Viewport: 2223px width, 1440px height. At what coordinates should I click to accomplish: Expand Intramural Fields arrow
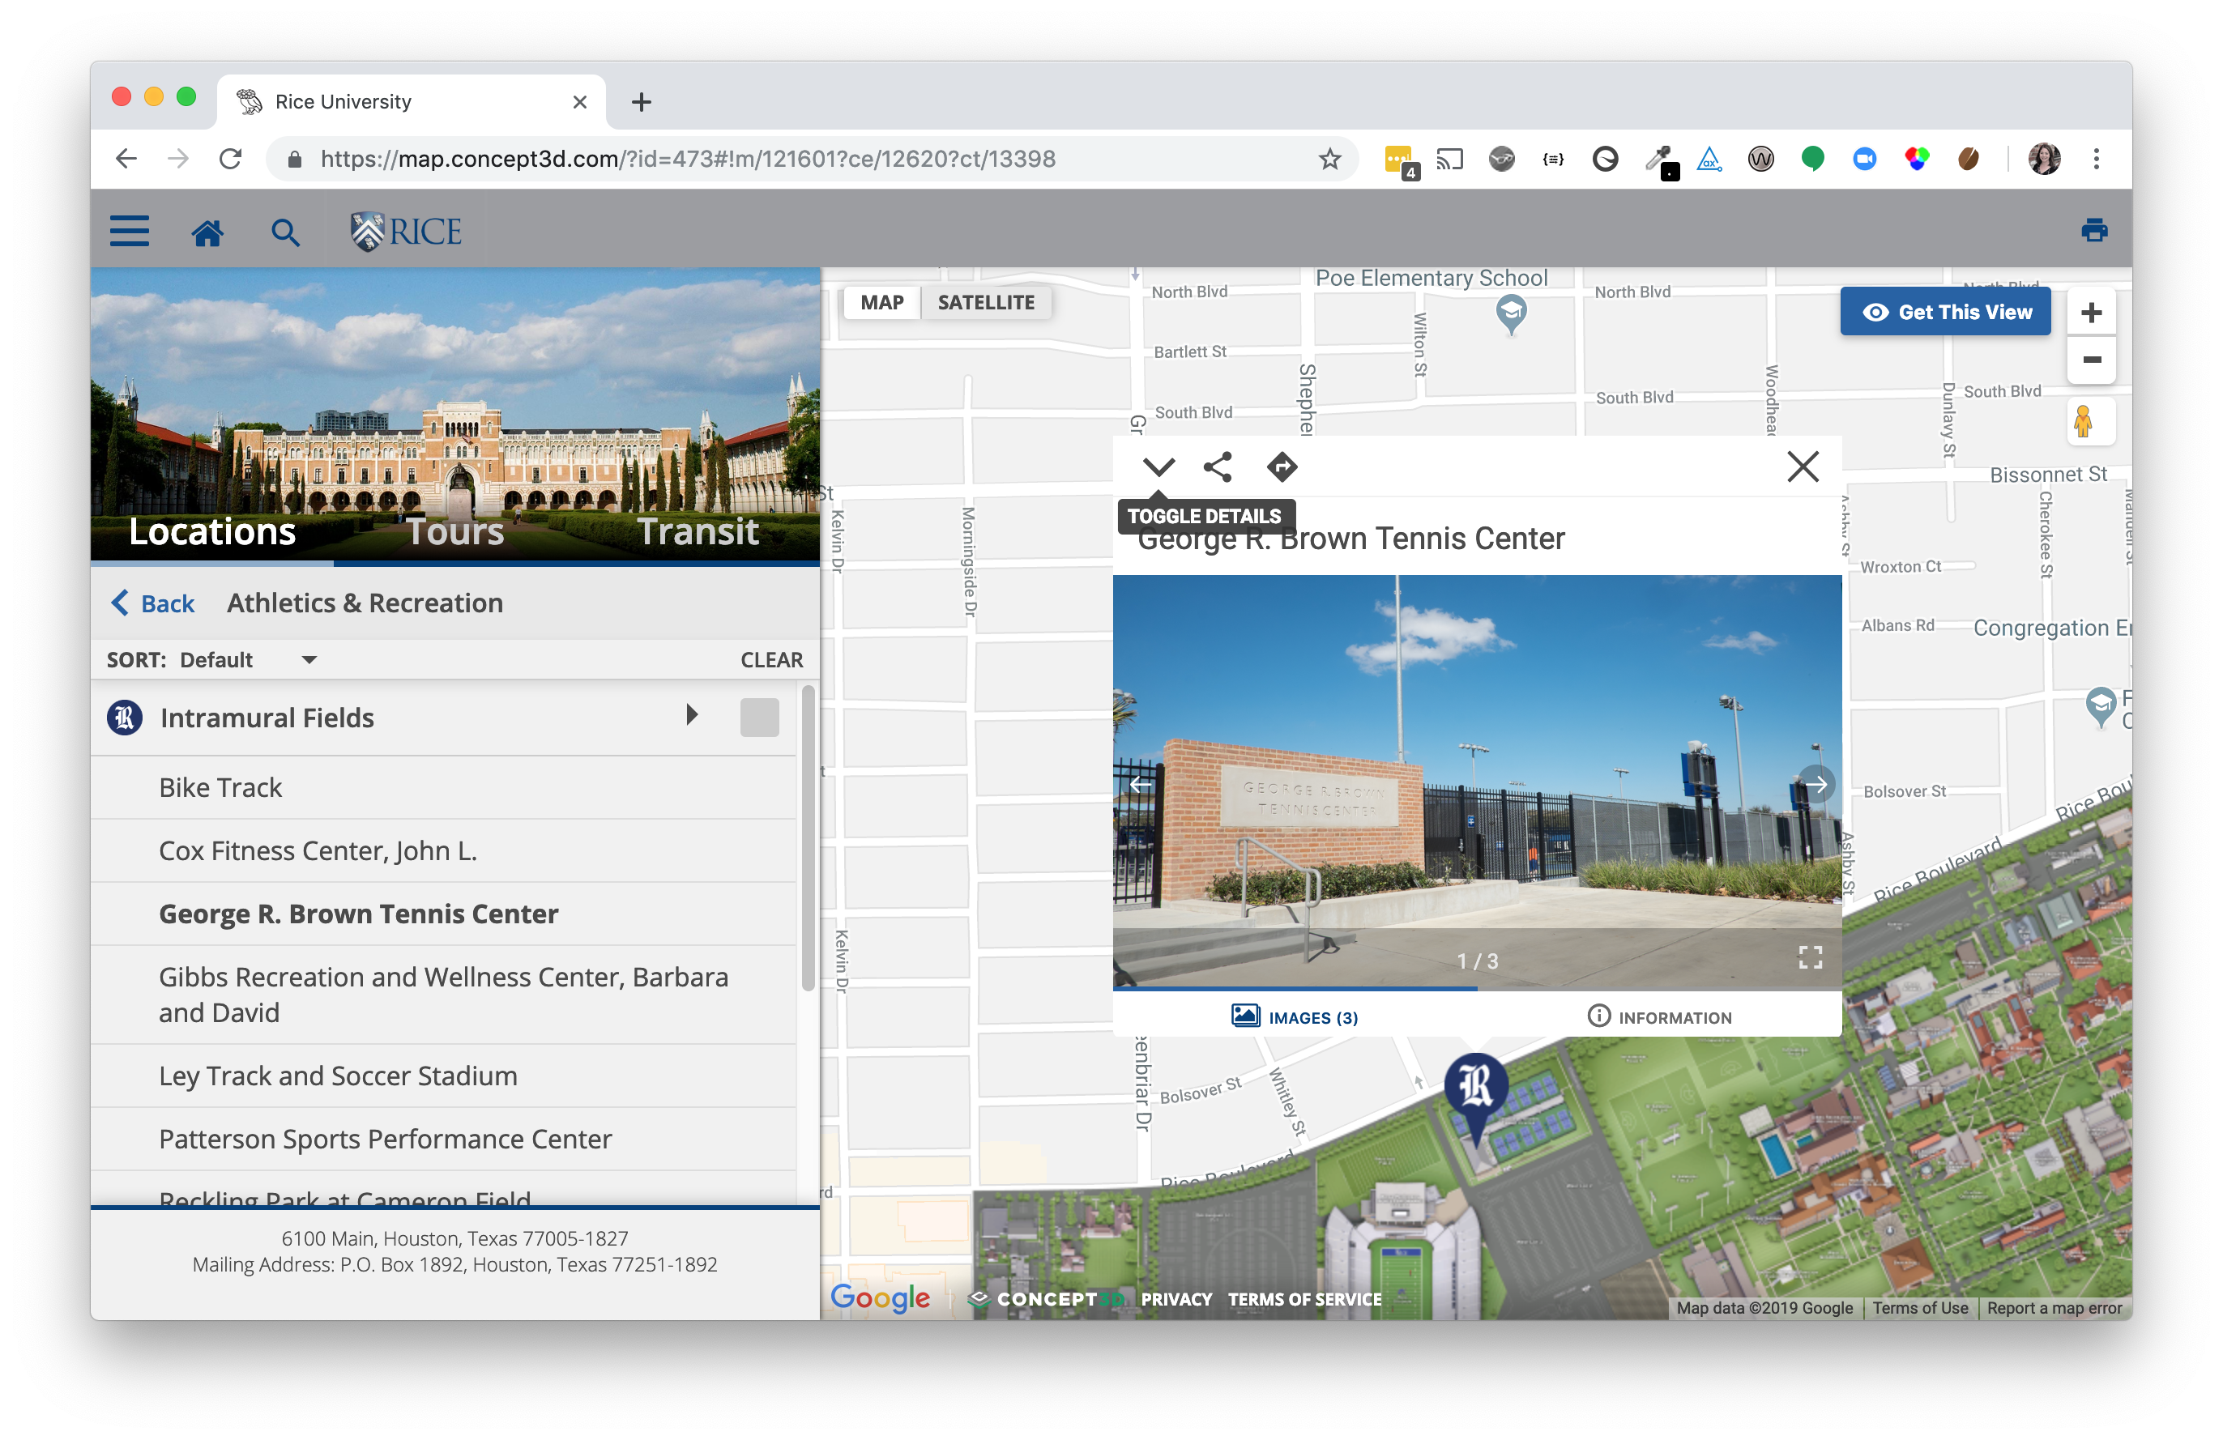pyautogui.click(x=691, y=715)
